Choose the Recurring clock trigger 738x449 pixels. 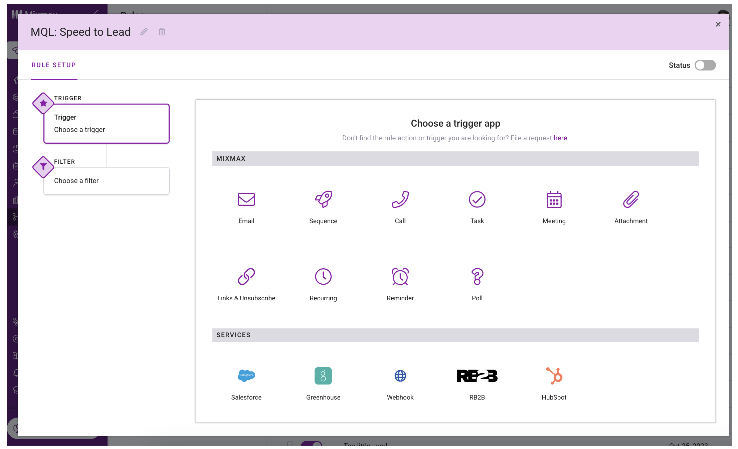tap(323, 284)
